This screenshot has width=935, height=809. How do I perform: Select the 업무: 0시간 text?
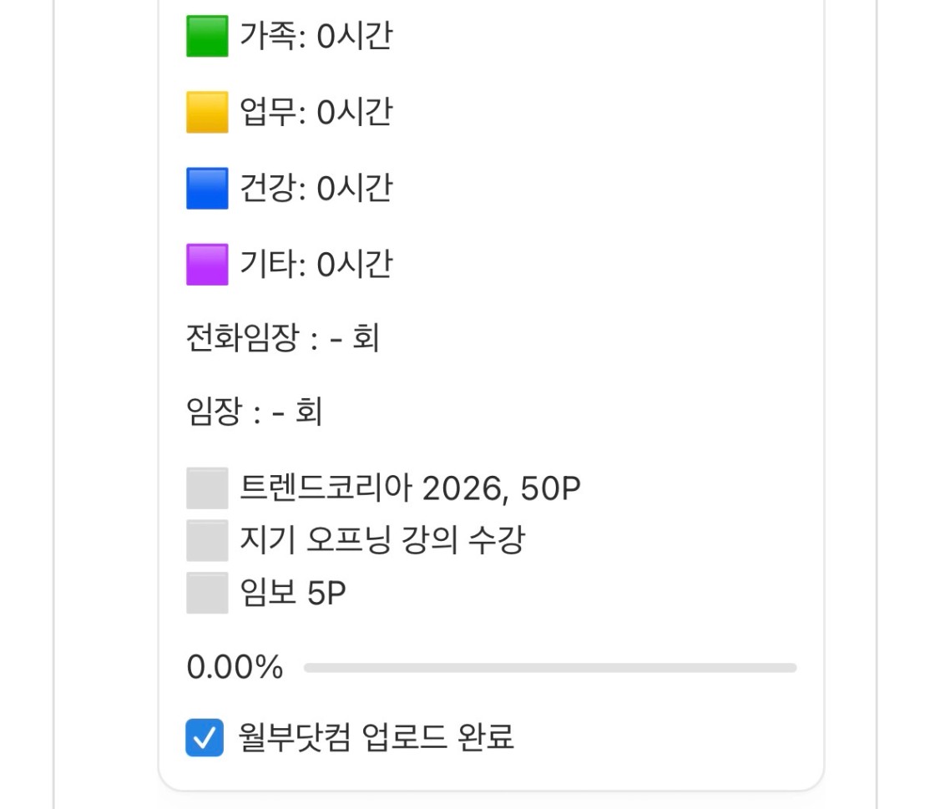pos(316,113)
